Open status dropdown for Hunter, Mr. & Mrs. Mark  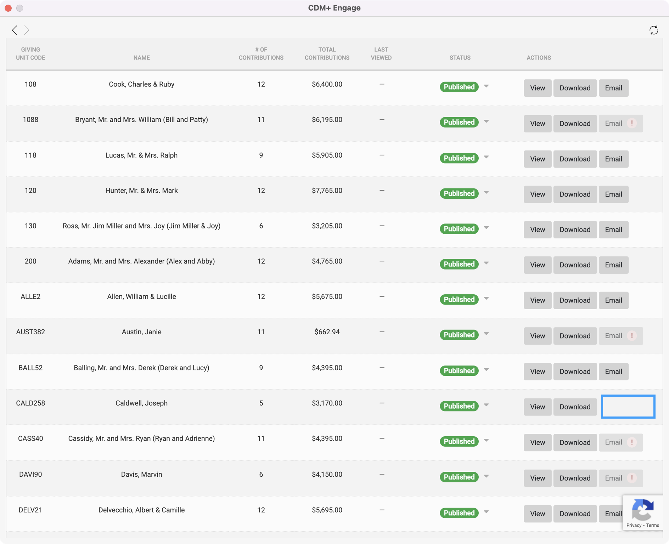click(486, 193)
